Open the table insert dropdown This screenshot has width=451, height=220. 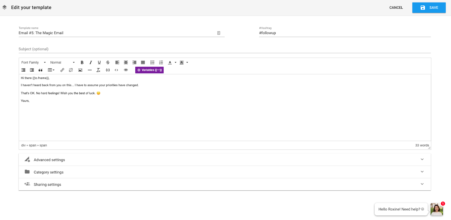tap(51, 70)
